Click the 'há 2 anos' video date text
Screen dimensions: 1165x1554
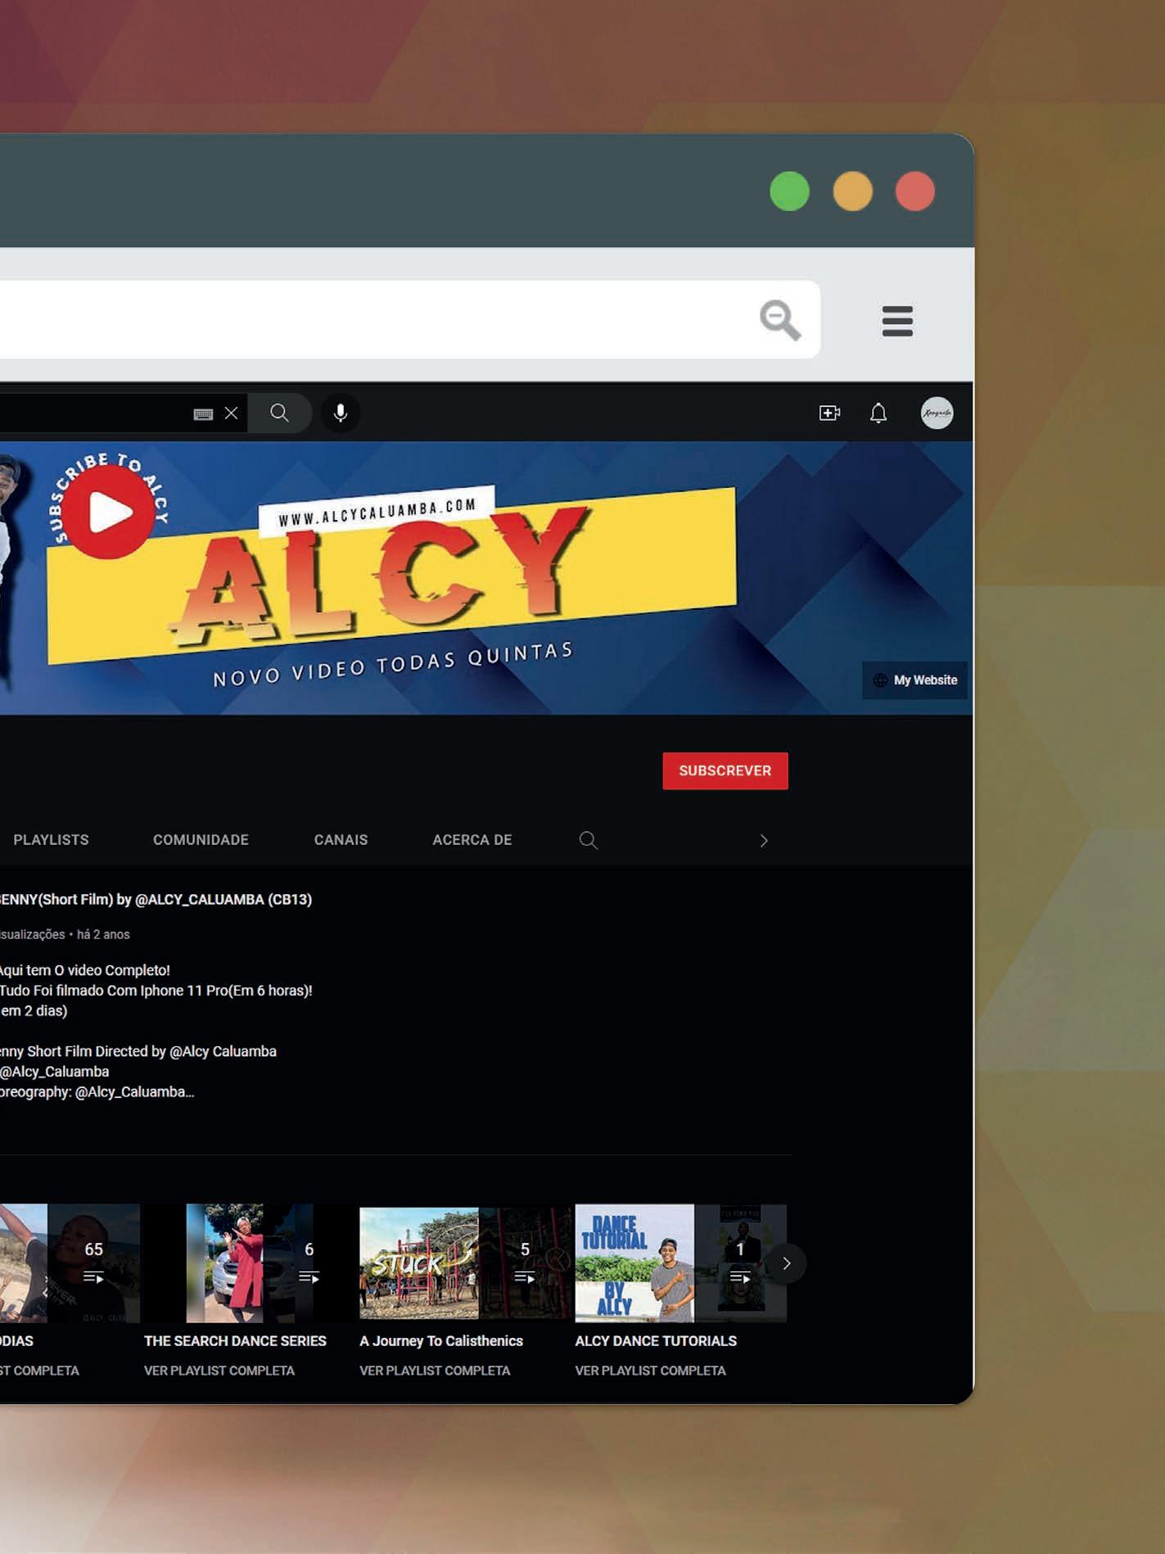[x=103, y=934]
